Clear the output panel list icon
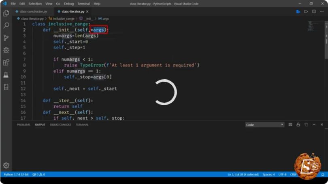Image resolution: width=328 pixels, height=184 pixels. 290,125
